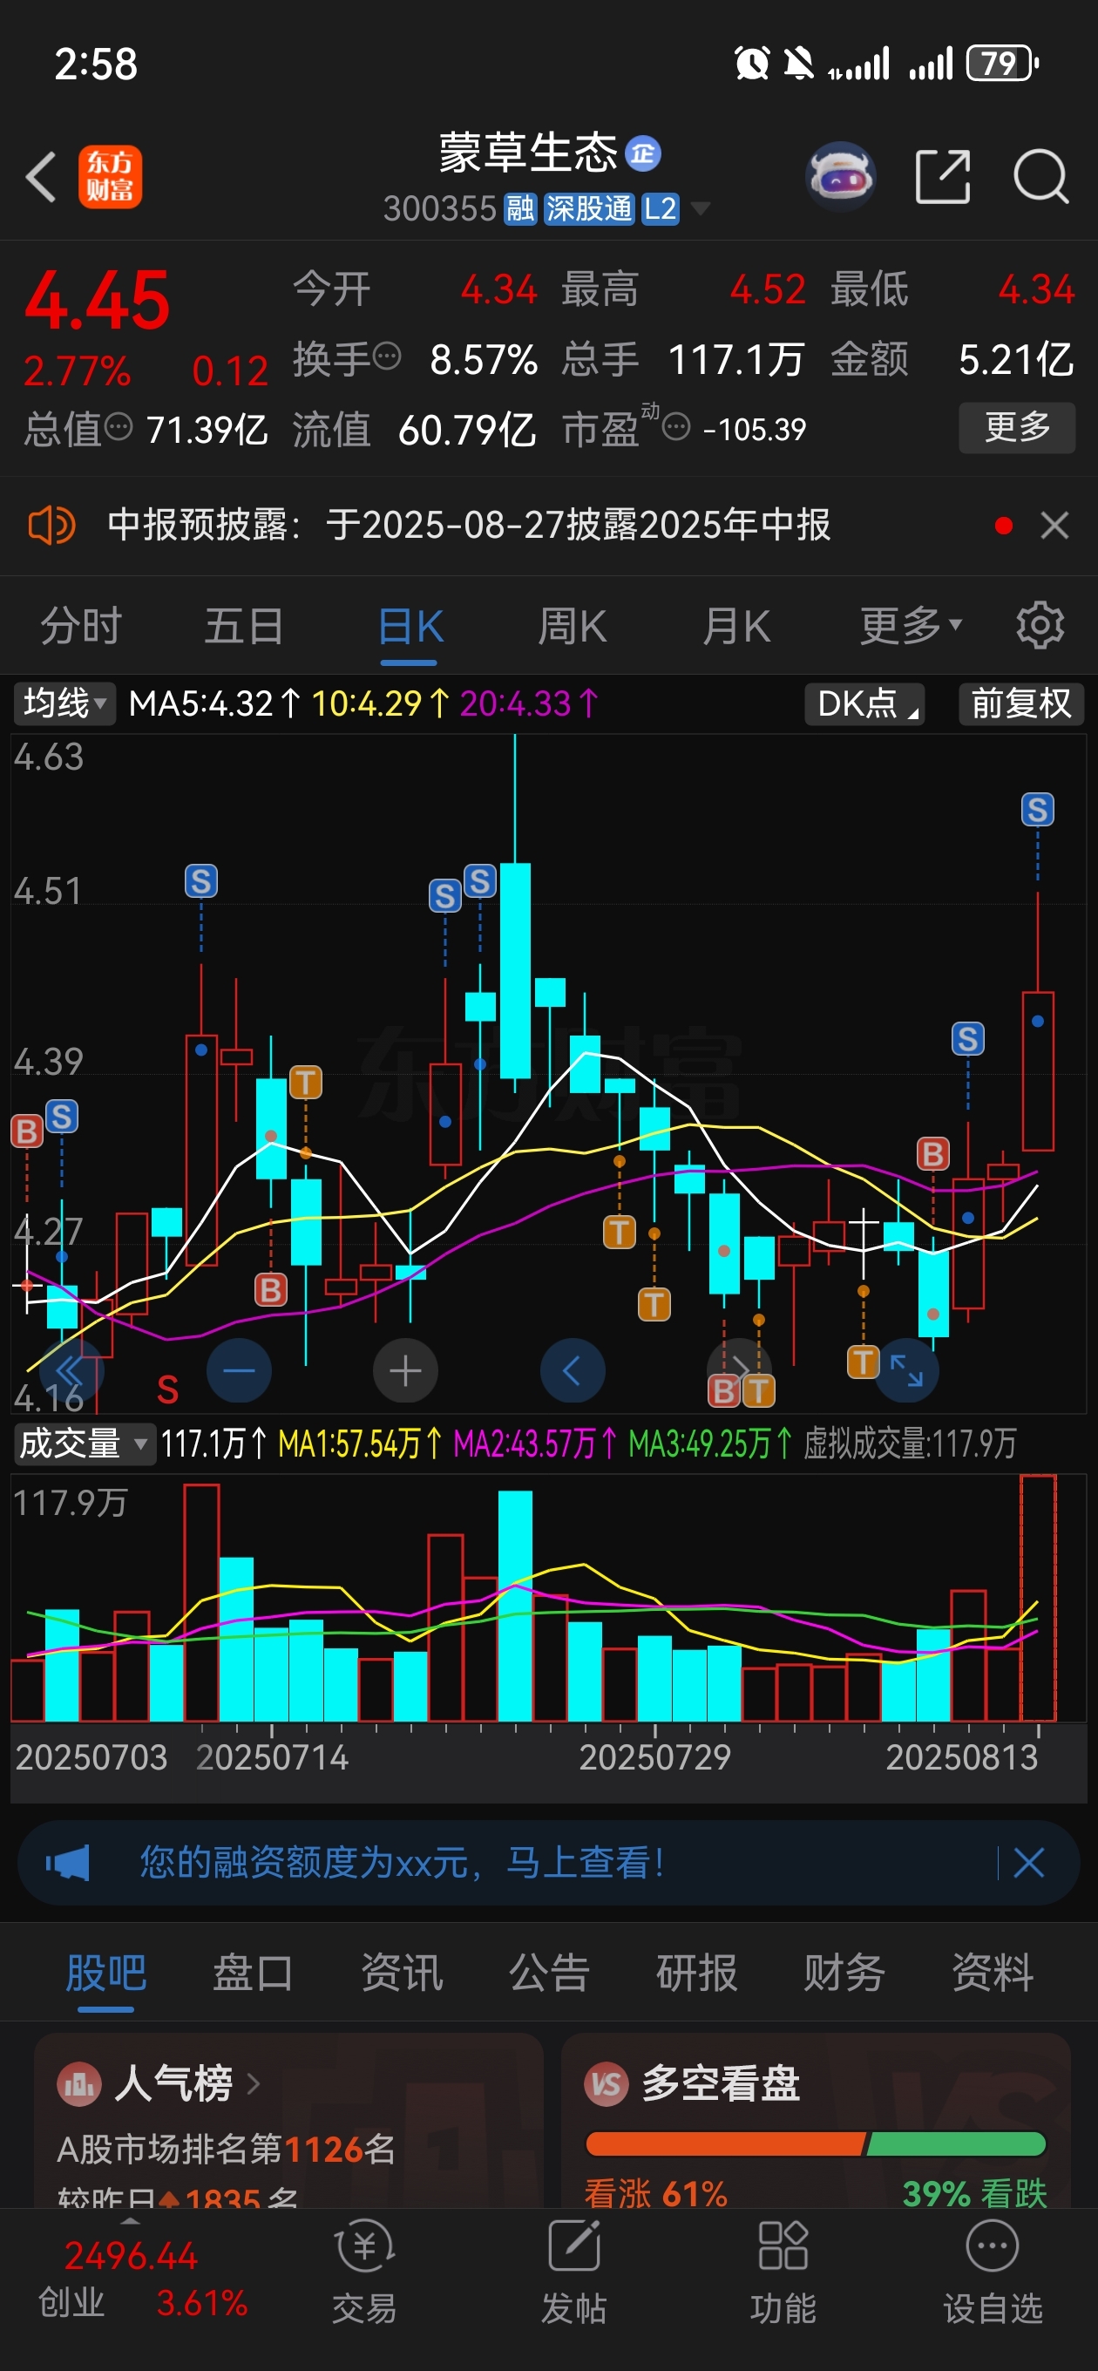
Task: Tap the alarm clock status icon
Action: click(752, 64)
